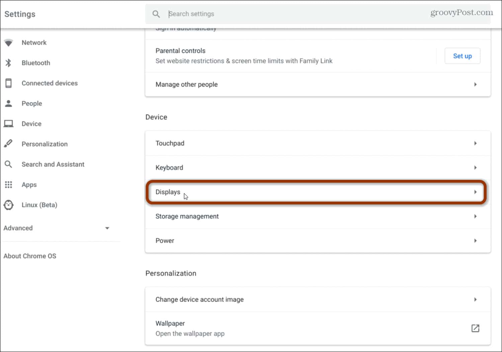The image size is (502, 352).
Task: Click the Bluetooth icon in sidebar
Action: 8,63
